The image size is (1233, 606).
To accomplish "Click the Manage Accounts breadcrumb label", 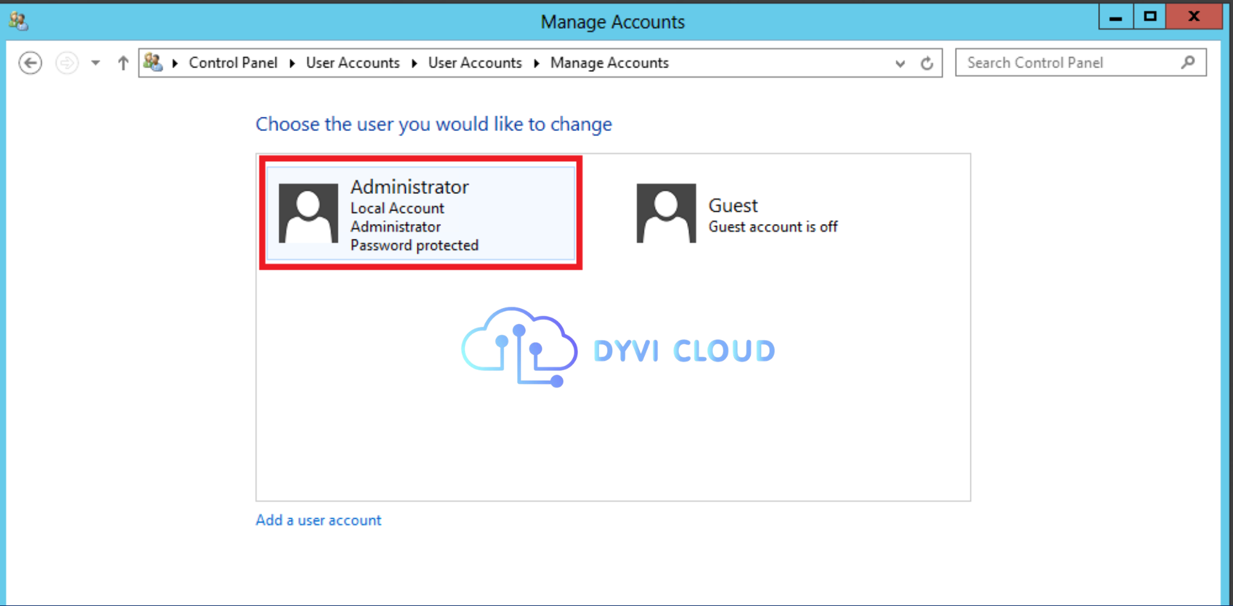I will click(609, 62).
